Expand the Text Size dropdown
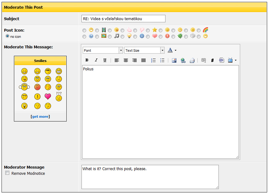 (x=144, y=51)
